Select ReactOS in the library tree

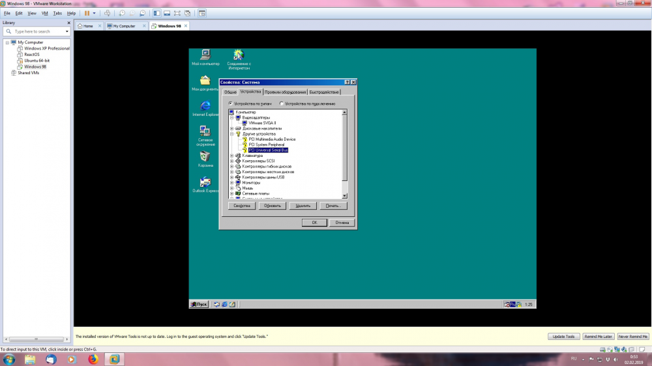pyautogui.click(x=31, y=55)
